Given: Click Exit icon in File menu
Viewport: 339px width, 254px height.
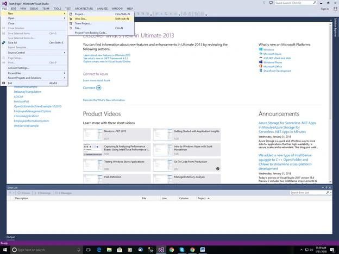Looking at the screenshot, I should pyautogui.click(x=3, y=83).
